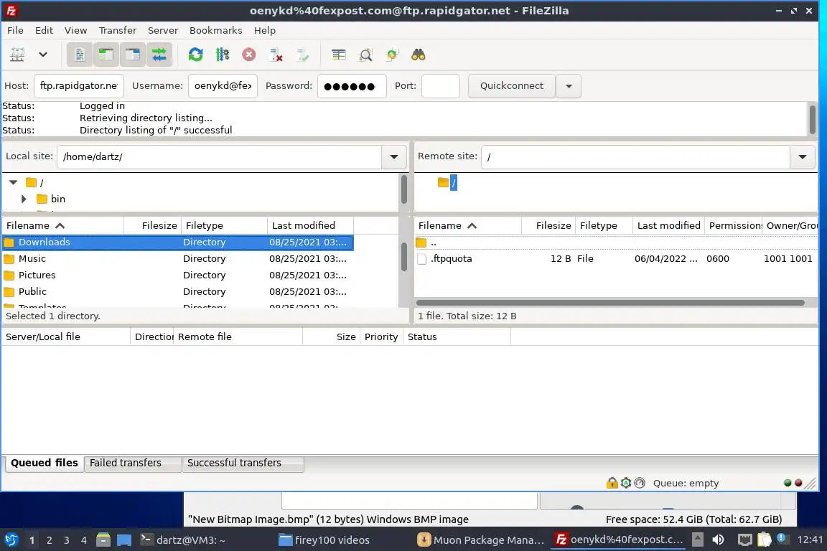Image resolution: width=827 pixels, height=551 pixels.
Task: Disconnect from the current server
Action: (276, 55)
